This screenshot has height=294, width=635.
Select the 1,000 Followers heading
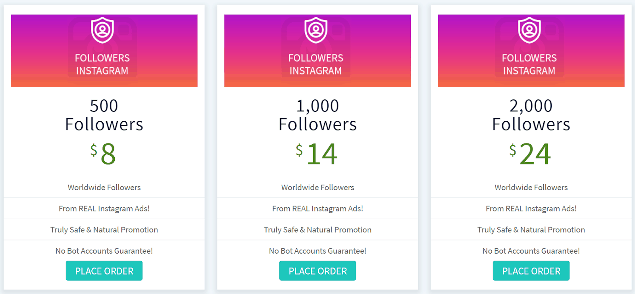pyautogui.click(x=317, y=115)
